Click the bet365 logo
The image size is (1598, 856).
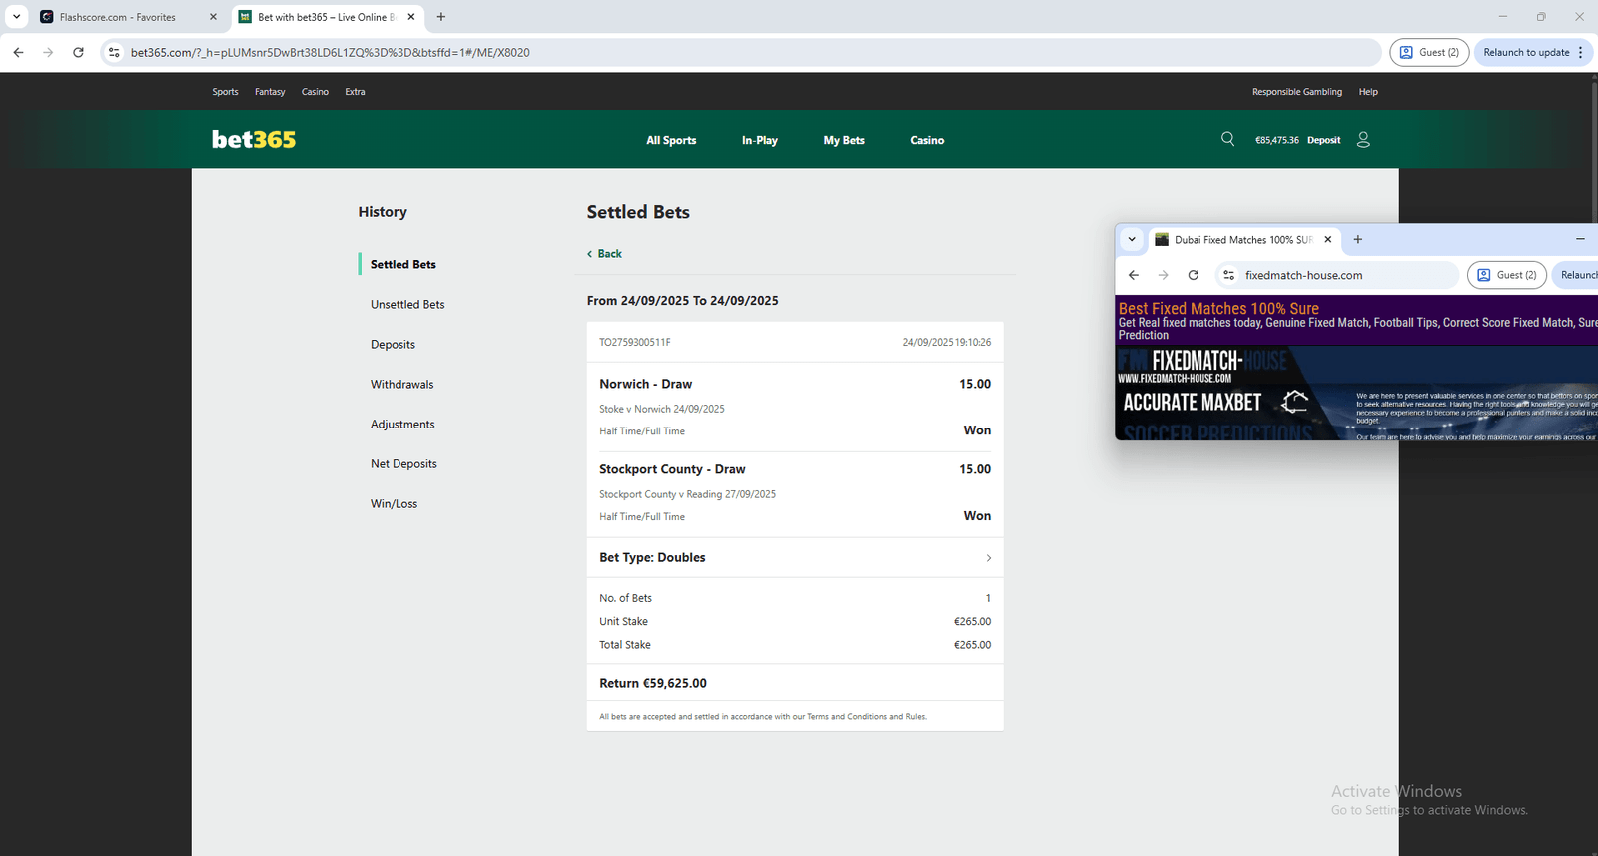254,140
